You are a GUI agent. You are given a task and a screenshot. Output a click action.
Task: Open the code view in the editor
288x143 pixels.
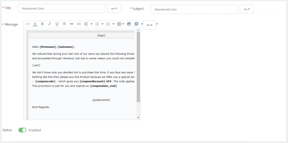(28, 24)
